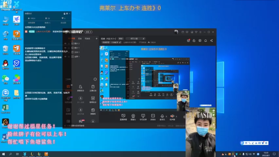Toggle visibility of 全屏 1 source
Screen dimensions: 279x157
pos(65,57)
